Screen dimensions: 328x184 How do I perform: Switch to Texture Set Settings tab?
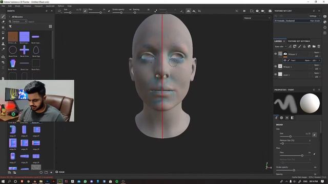point(299,41)
